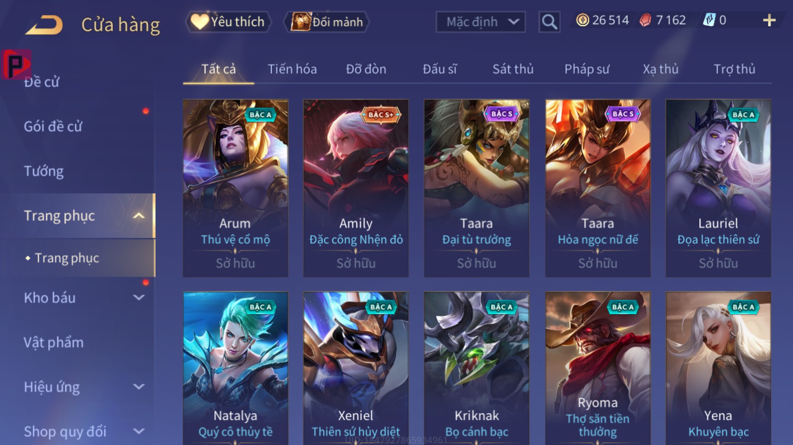Click the plus icon to add currency
Image resolution: width=793 pixels, height=445 pixels.
tap(769, 20)
